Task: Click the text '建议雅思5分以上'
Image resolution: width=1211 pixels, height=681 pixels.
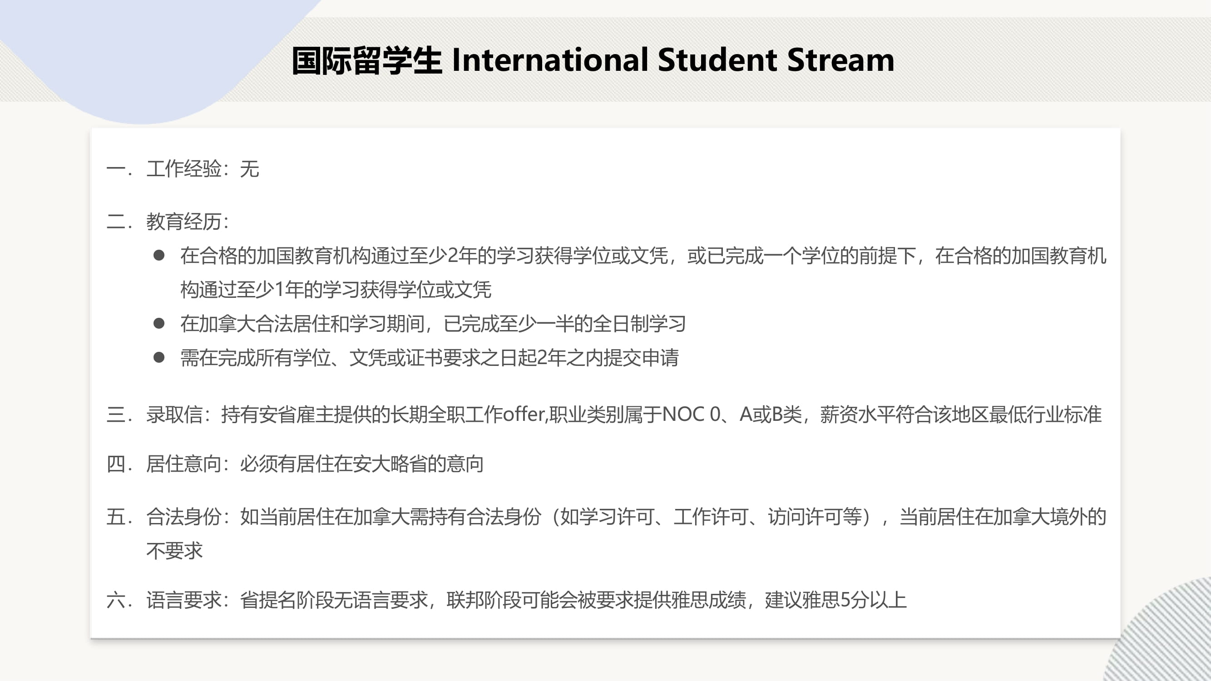Action: (x=836, y=600)
